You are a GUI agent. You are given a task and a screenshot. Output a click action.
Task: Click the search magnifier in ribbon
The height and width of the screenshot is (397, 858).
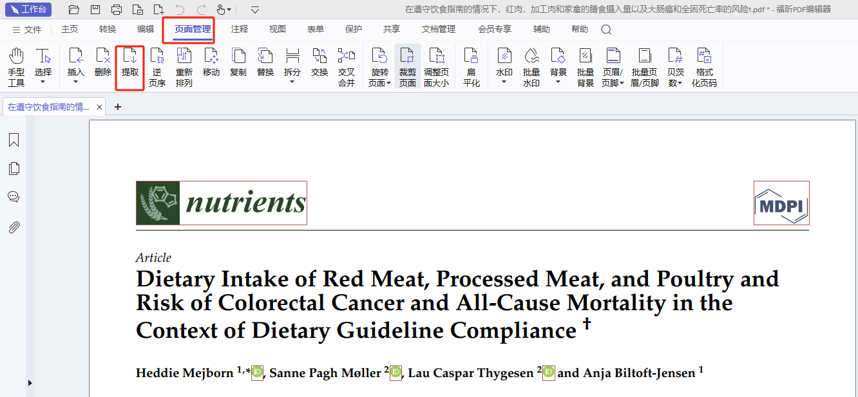click(x=606, y=30)
